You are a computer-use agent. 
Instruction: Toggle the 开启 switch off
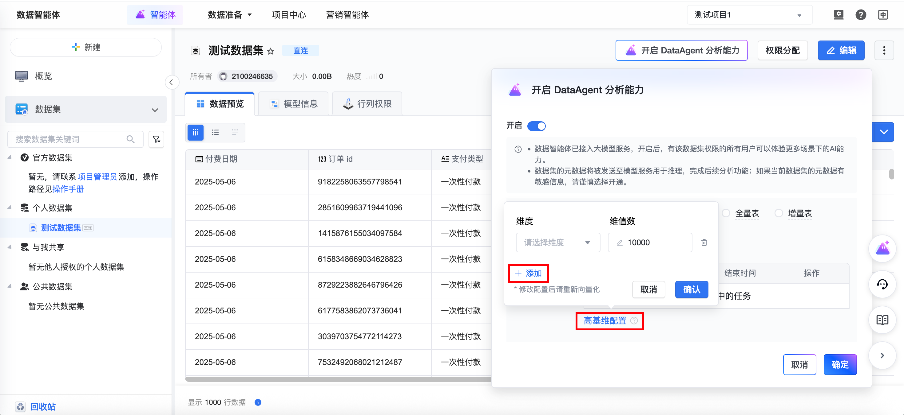(x=536, y=126)
